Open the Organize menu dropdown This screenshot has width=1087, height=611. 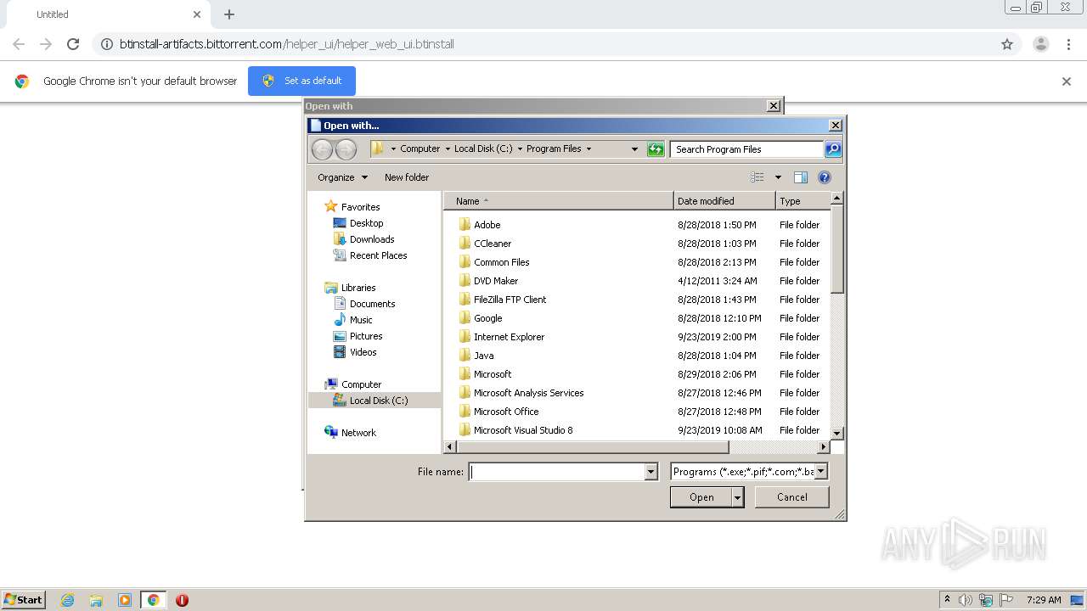coord(342,177)
